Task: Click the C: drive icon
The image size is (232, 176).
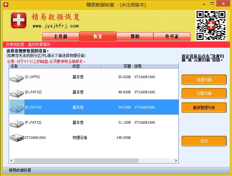Action: 17,78
